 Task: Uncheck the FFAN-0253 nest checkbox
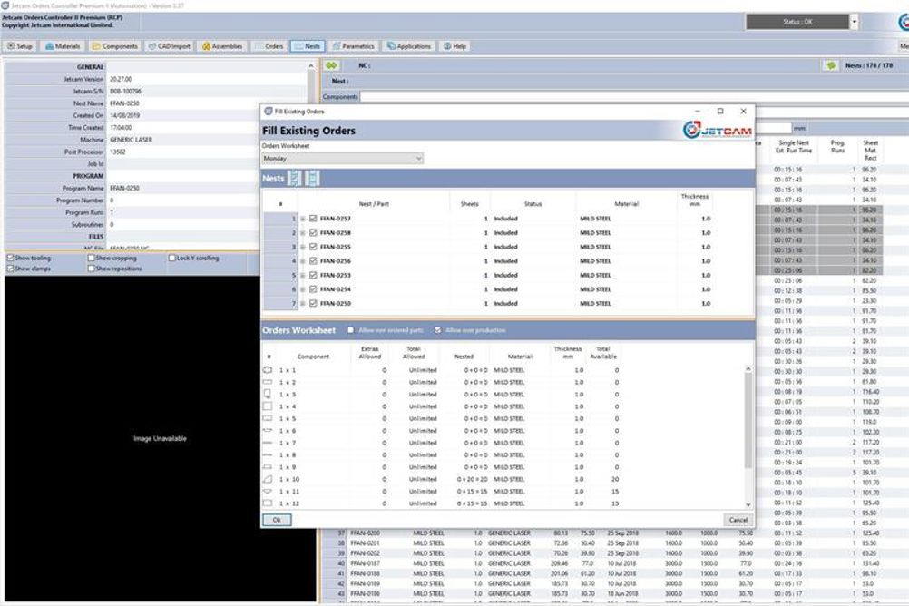click(x=313, y=275)
